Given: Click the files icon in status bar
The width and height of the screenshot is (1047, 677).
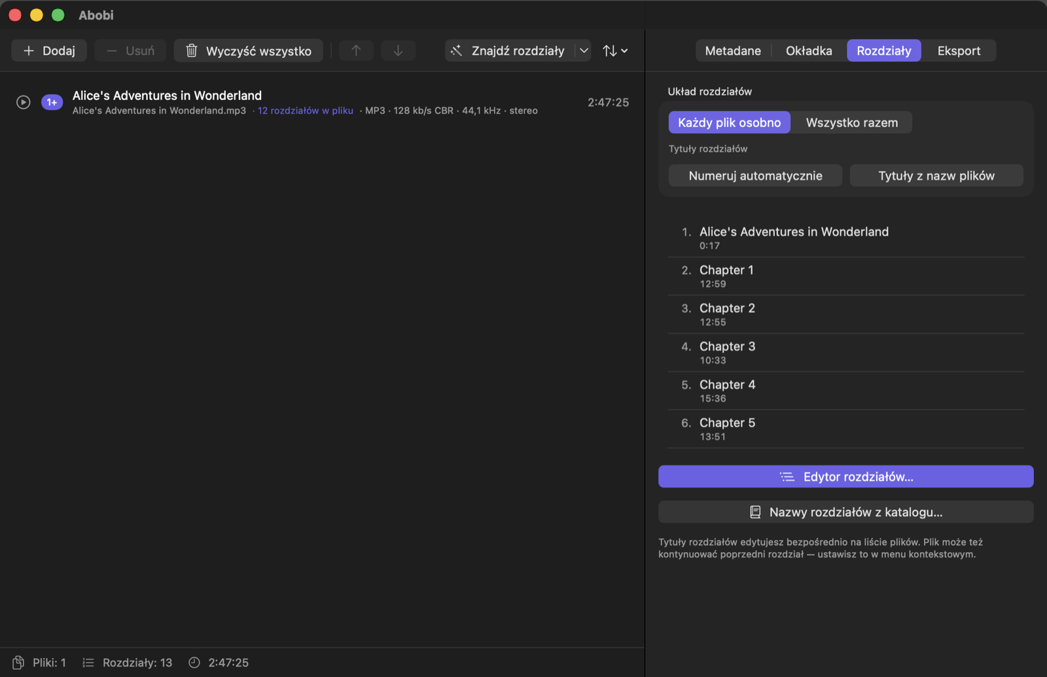Looking at the screenshot, I should click(18, 663).
